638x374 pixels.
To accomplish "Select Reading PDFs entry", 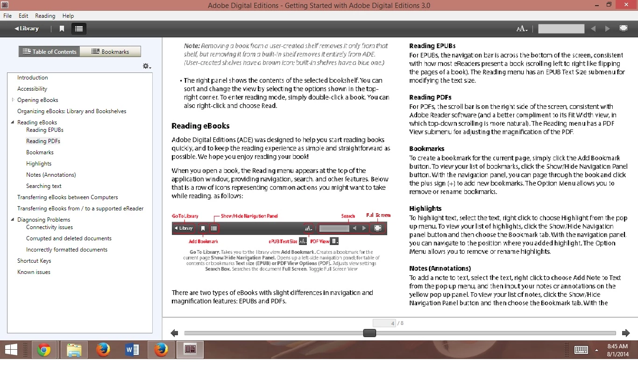I will (x=43, y=141).
